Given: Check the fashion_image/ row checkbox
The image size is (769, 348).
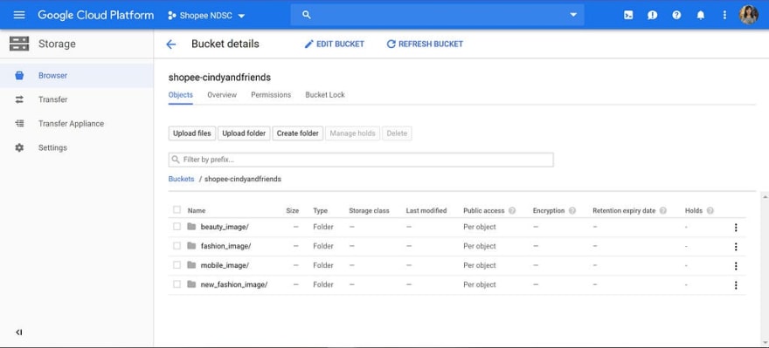Looking at the screenshot, I should coord(177,246).
